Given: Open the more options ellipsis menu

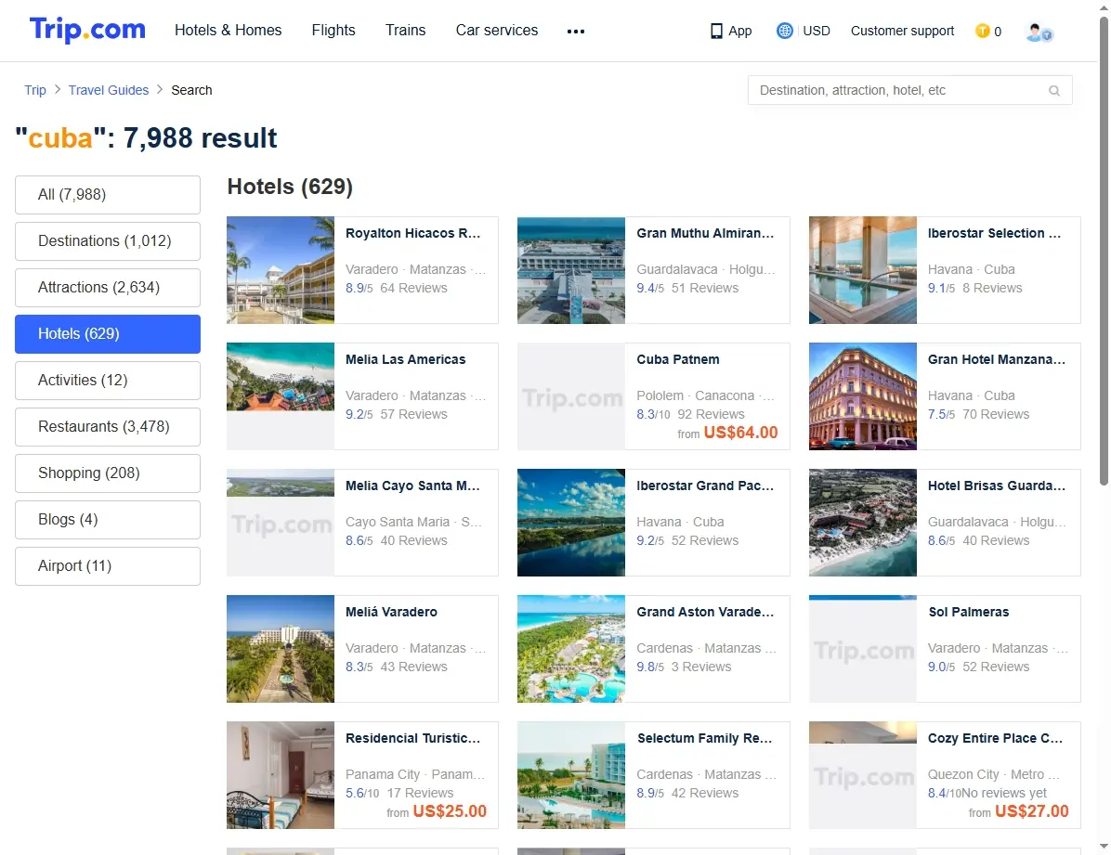Looking at the screenshot, I should (575, 32).
